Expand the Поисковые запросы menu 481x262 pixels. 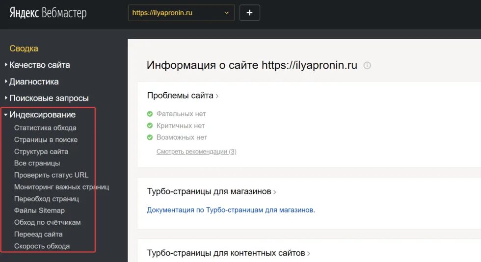pyautogui.click(x=49, y=98)
